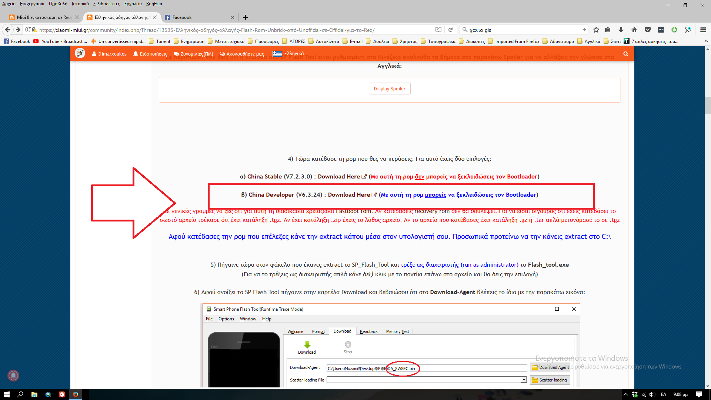Open the Firefox hamburger menu
711x400 pixels.
coord(703,30)
